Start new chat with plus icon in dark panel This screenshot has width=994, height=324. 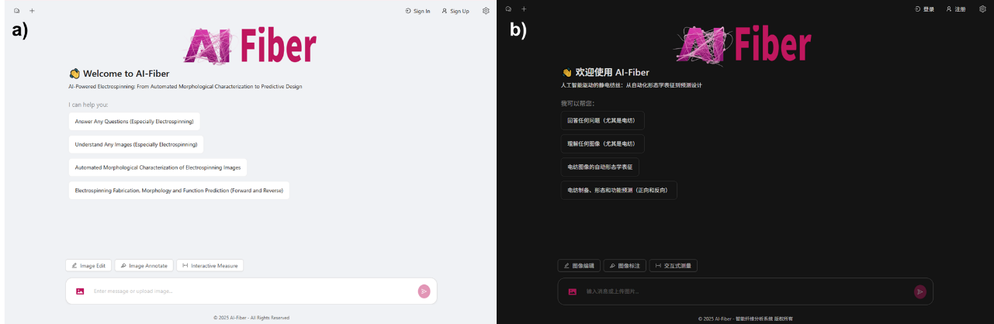pos(524,9)
